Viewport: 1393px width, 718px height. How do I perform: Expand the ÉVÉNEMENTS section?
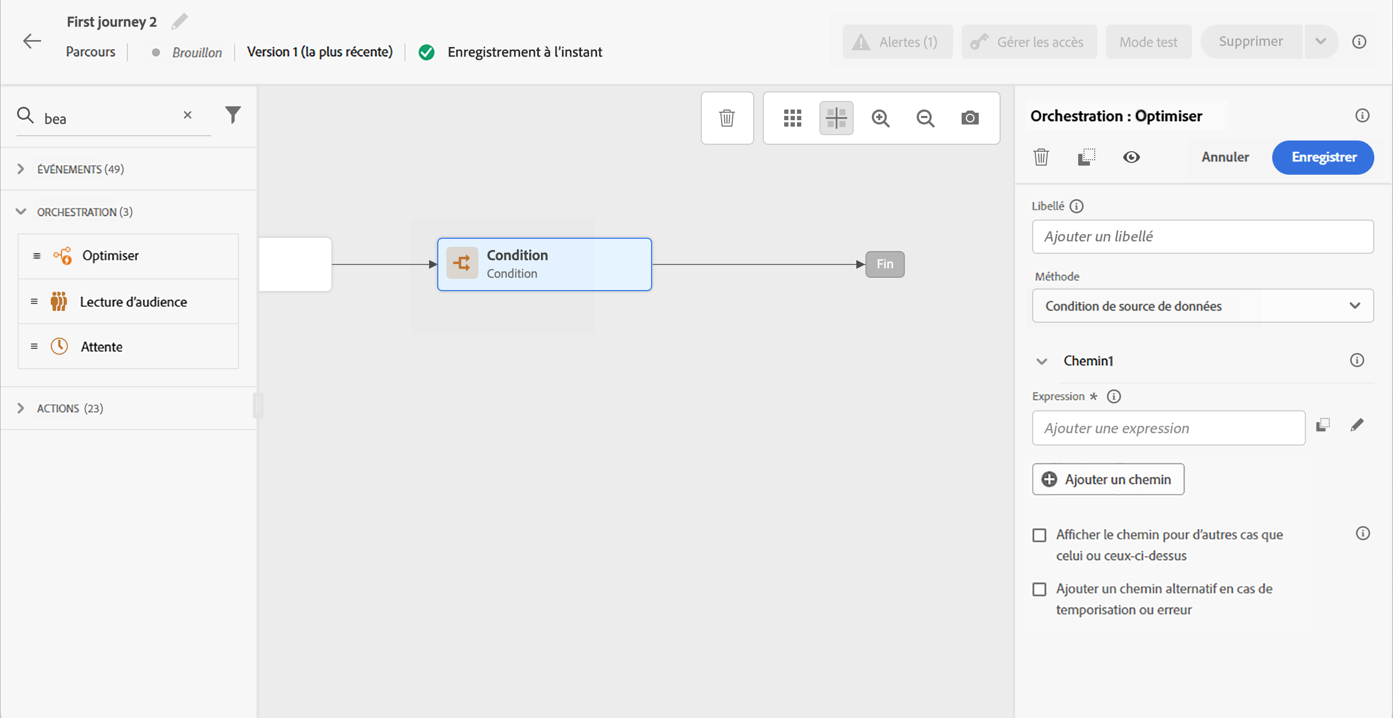click(21, 169)
